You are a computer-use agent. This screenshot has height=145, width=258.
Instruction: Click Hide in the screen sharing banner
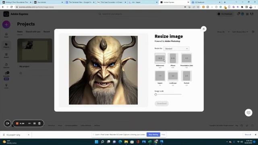[x=163, y=135]
